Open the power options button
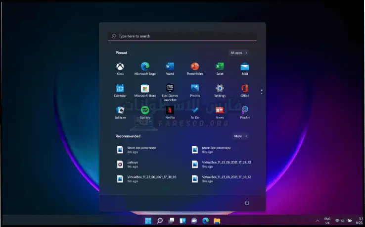The width and height of the screenshot is (365, 227). pyautogui.click(x=247, y=203)
